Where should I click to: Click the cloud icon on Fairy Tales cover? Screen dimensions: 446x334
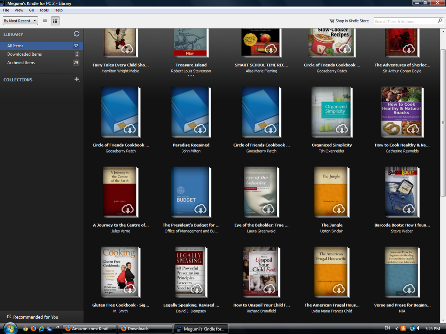[127, 49]
